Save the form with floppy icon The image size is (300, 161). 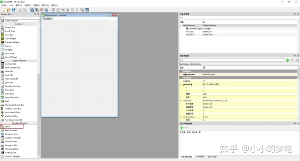14,10
